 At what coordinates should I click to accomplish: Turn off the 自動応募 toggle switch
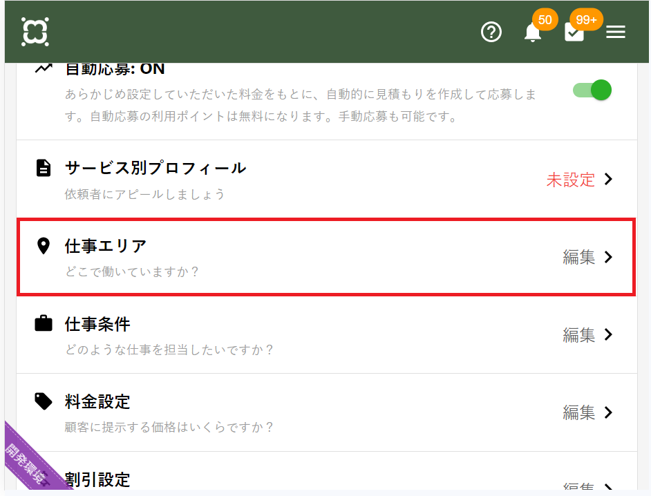(593, 90)
